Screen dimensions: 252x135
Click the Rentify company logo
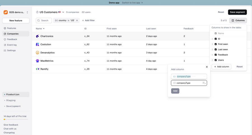(x=38, y=69)
